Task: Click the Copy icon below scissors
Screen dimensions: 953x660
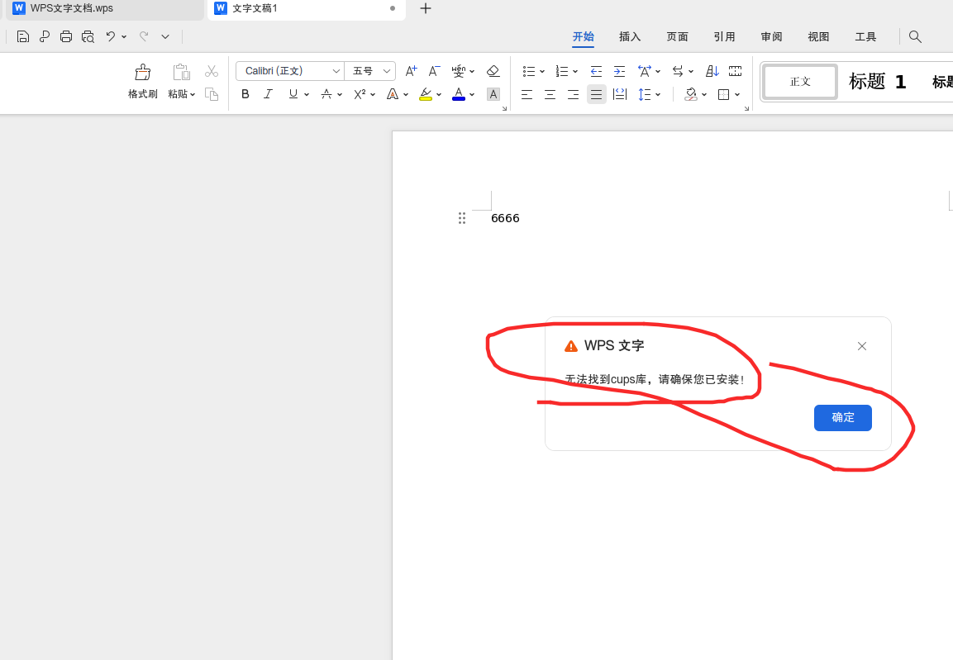Action: tap(212, 94)
